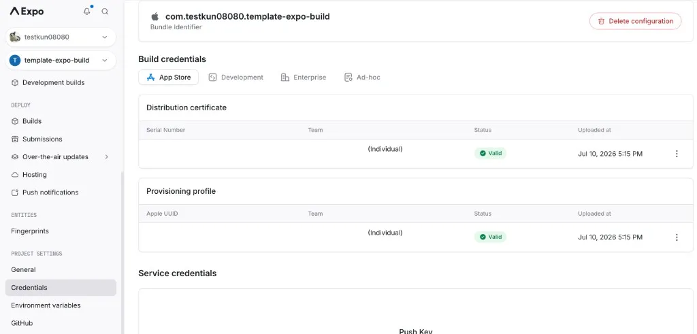The image size is (697, 334).
Task: Open Over-the-air updates section
Action: pos(61,156)
